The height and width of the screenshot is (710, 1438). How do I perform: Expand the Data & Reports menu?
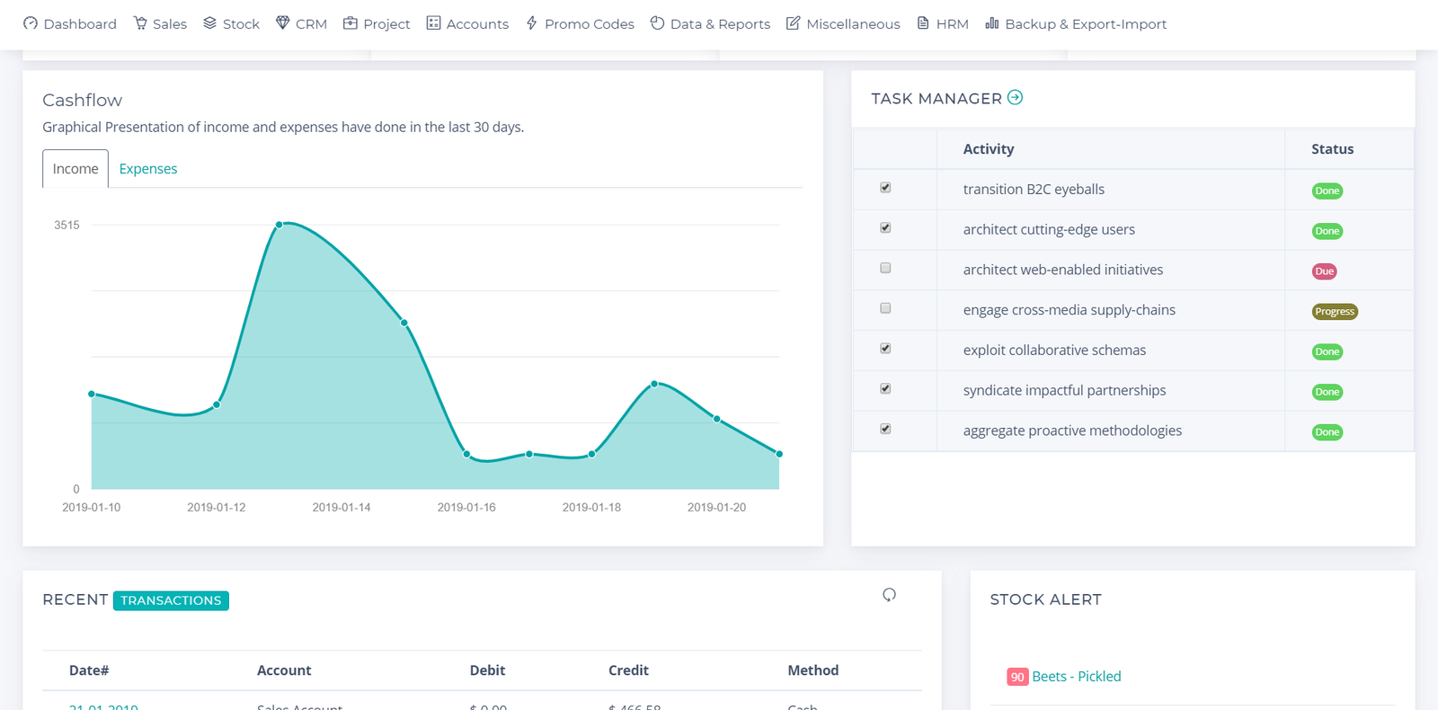(710, 23)
